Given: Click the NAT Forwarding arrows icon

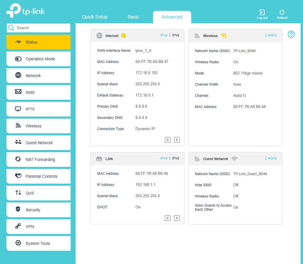Looking at the screenshot, I should 18,159.
